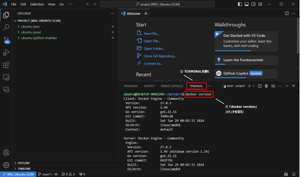The height and width of the screenshot is (177, 300).
Task: Open the File menu
Action: coord(14,4)
